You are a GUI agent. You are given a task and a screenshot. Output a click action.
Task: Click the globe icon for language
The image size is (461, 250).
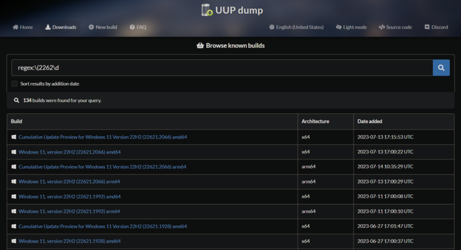click(272, 27)
